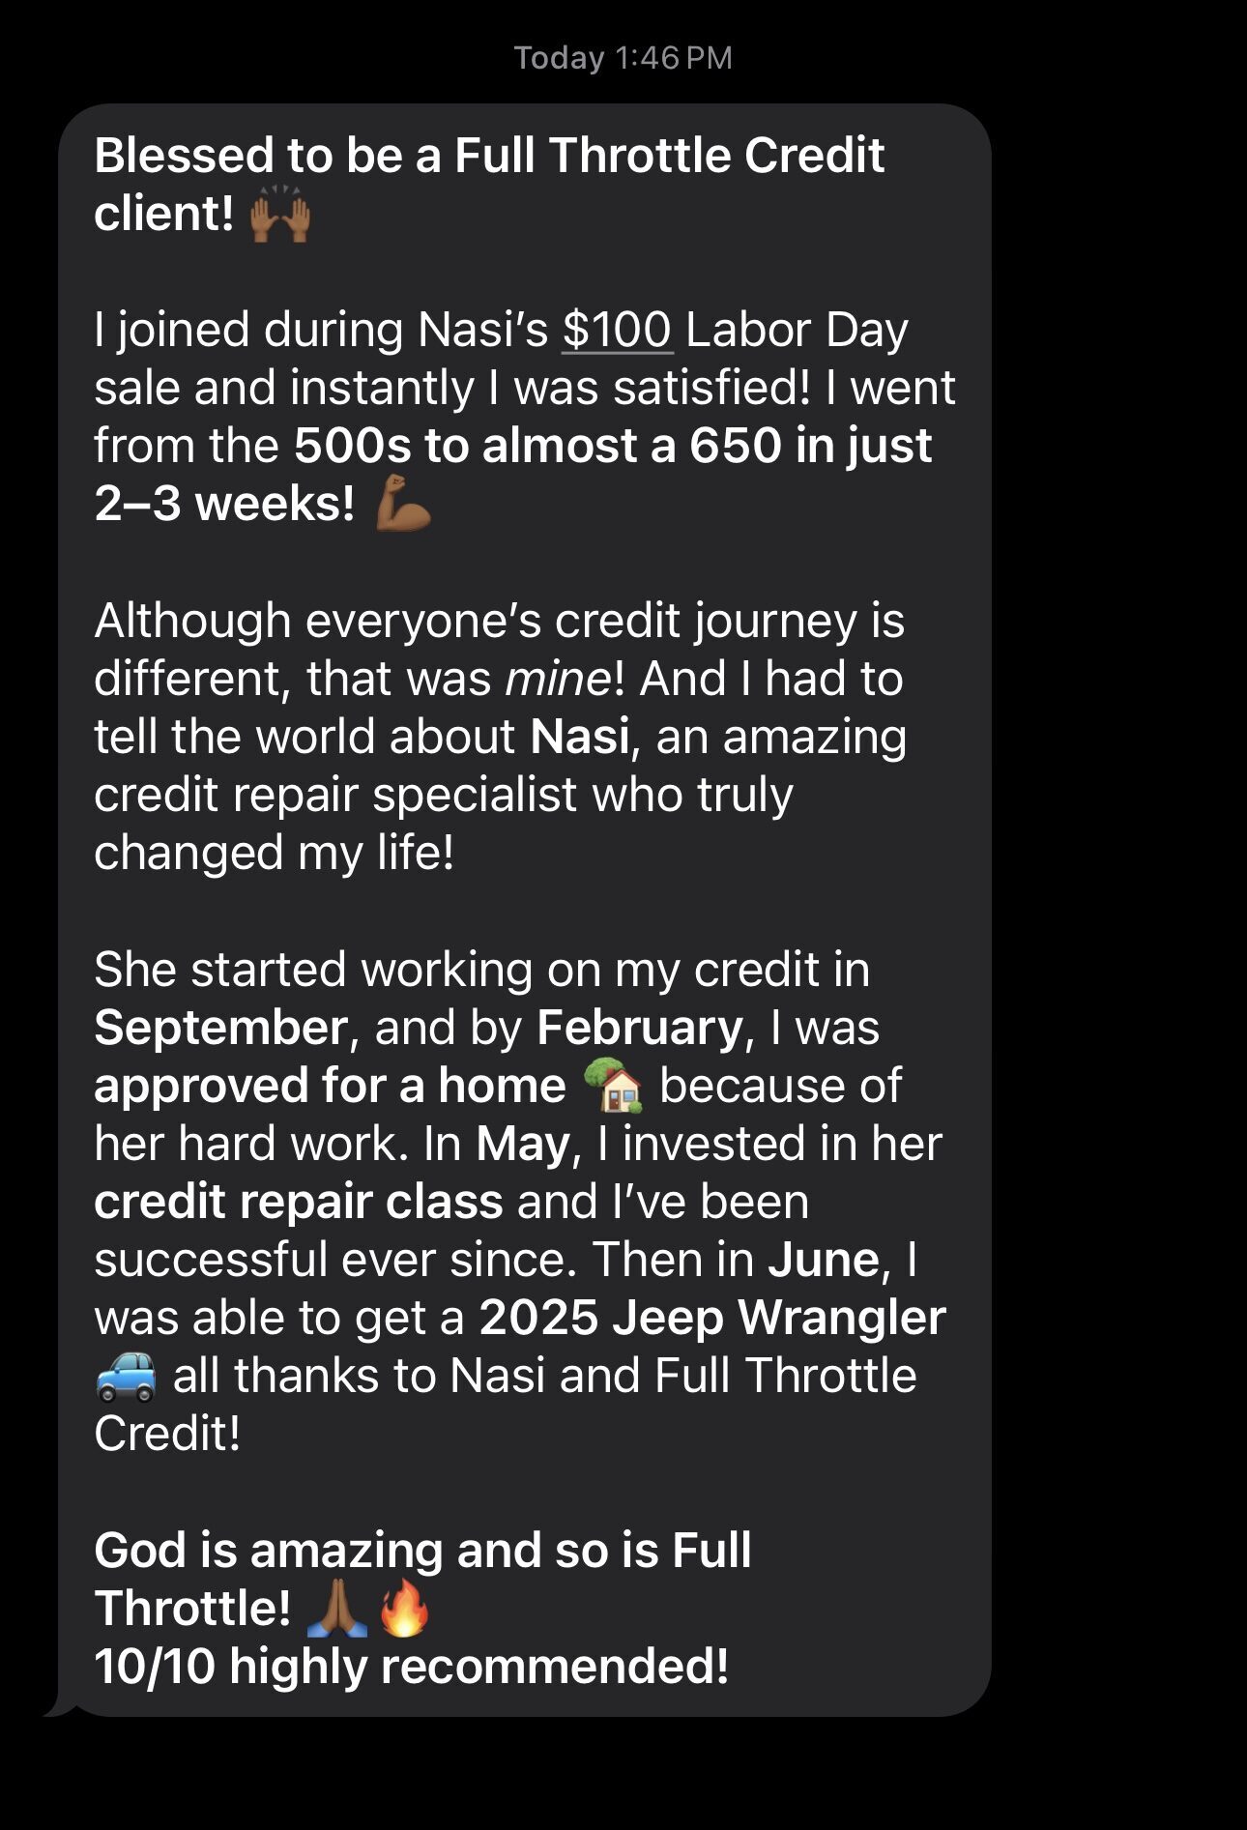Tap '10/10 highly recommended!' line

coord(412,1667)
